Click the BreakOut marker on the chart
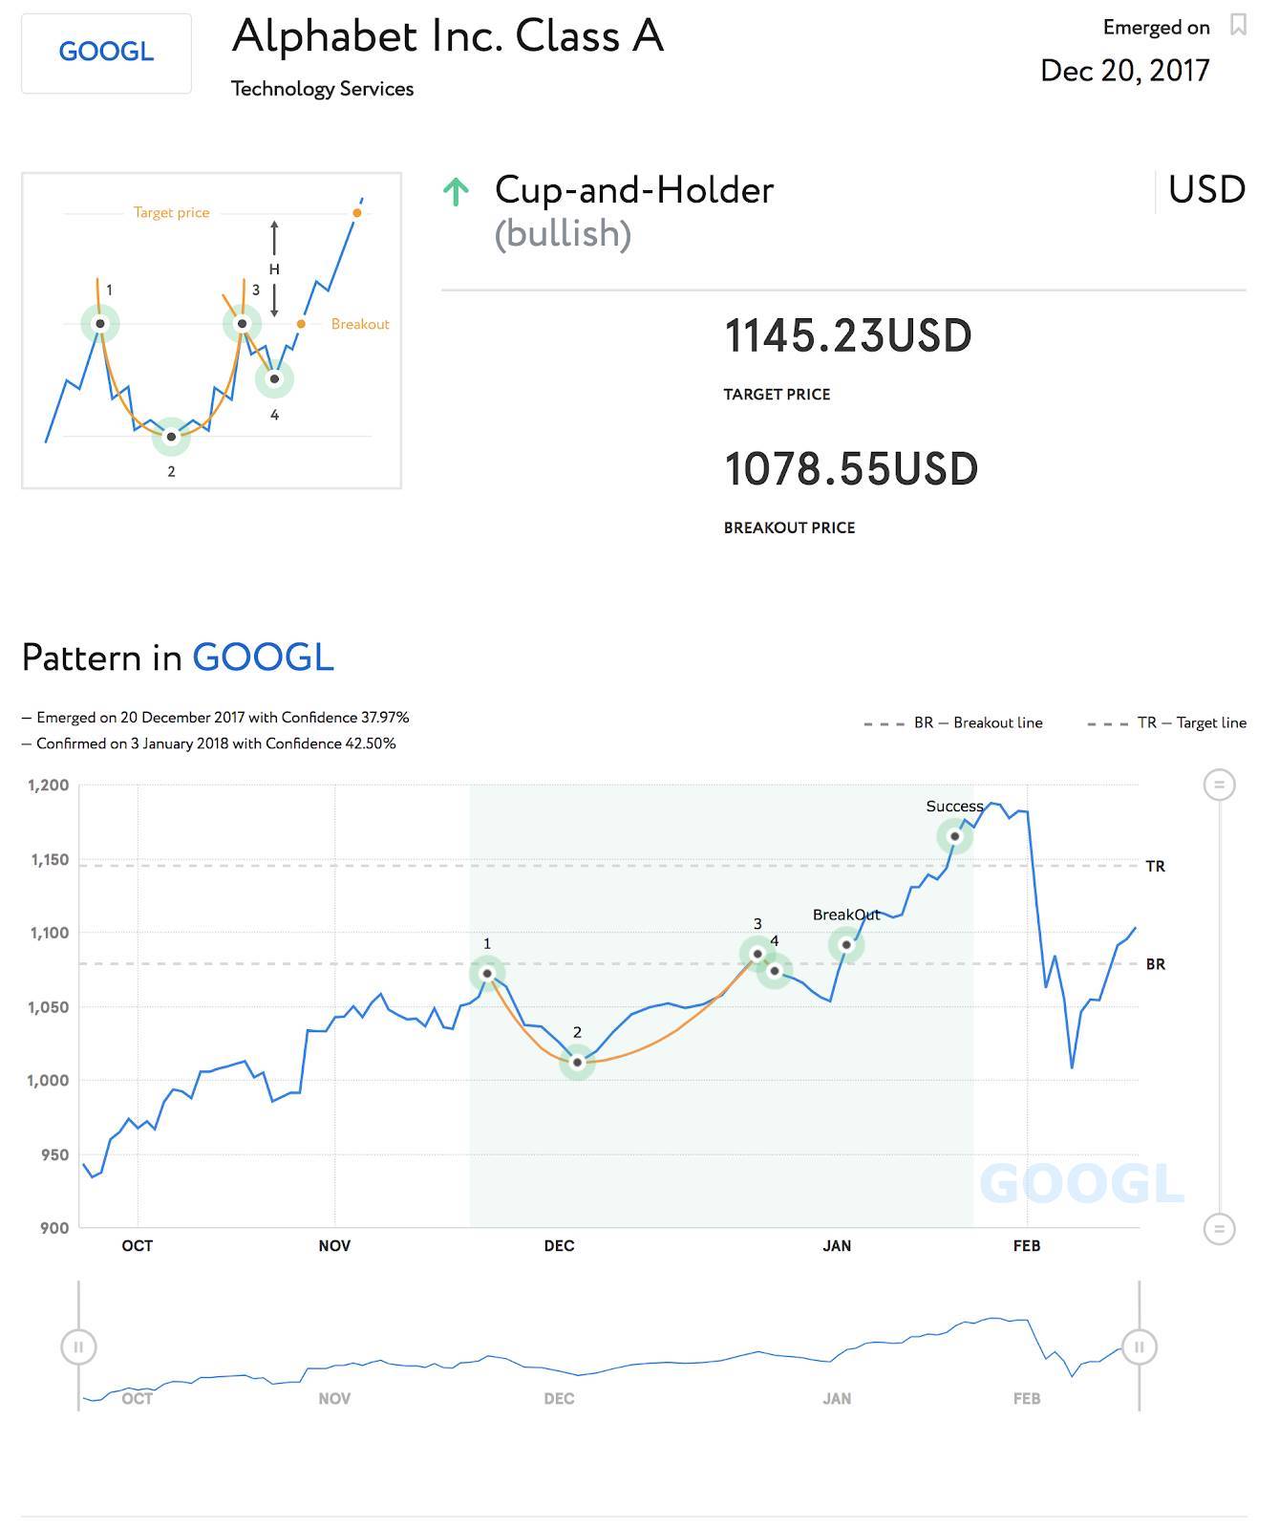Screen dimensions: 1279x1529 pyautogui.click(x=846, y=945)
